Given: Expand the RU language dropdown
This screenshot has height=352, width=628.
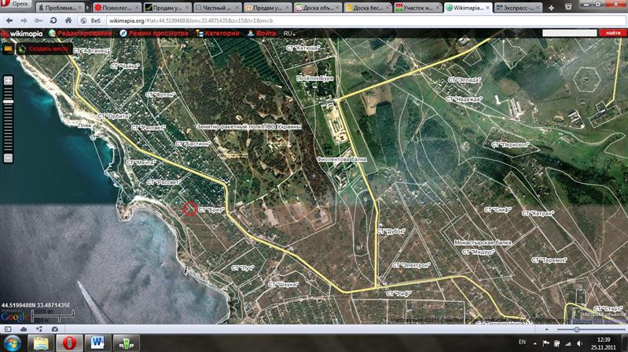Looking at the screenshot, I should (x=290, y=34).
